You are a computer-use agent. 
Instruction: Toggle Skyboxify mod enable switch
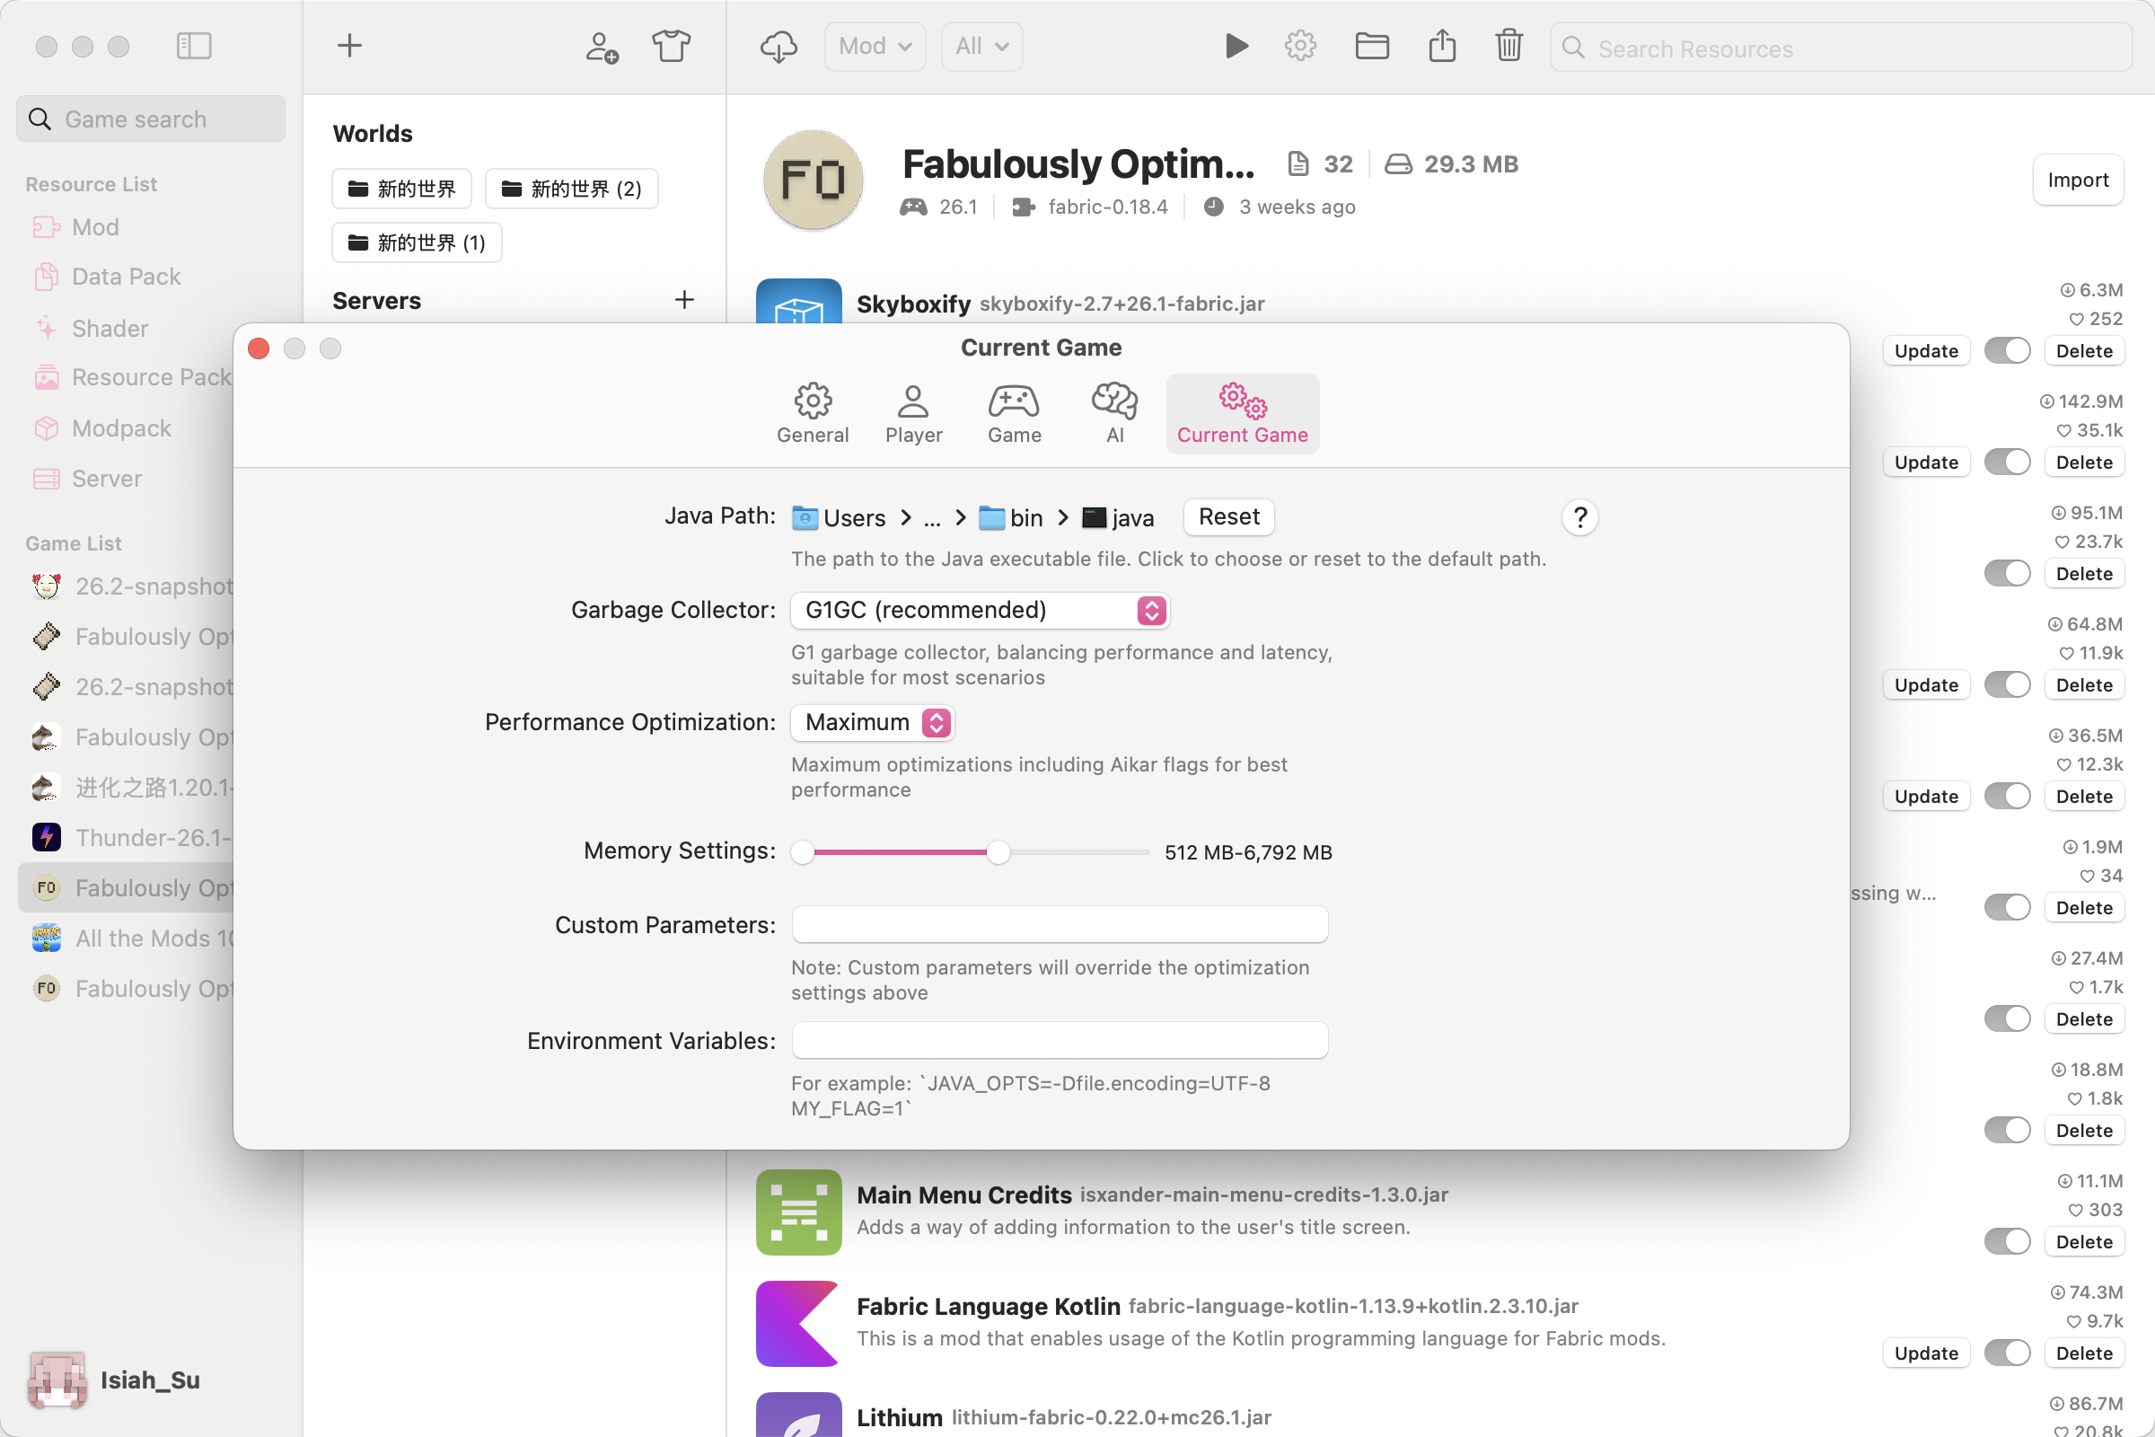tap(2007, 350)
